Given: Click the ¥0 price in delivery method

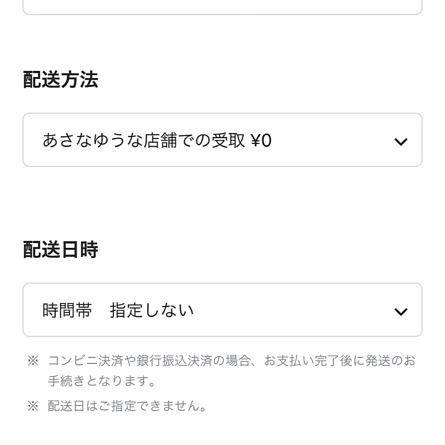Looking at the screenshot, I should pyautogui.click(x=261, y=140).
